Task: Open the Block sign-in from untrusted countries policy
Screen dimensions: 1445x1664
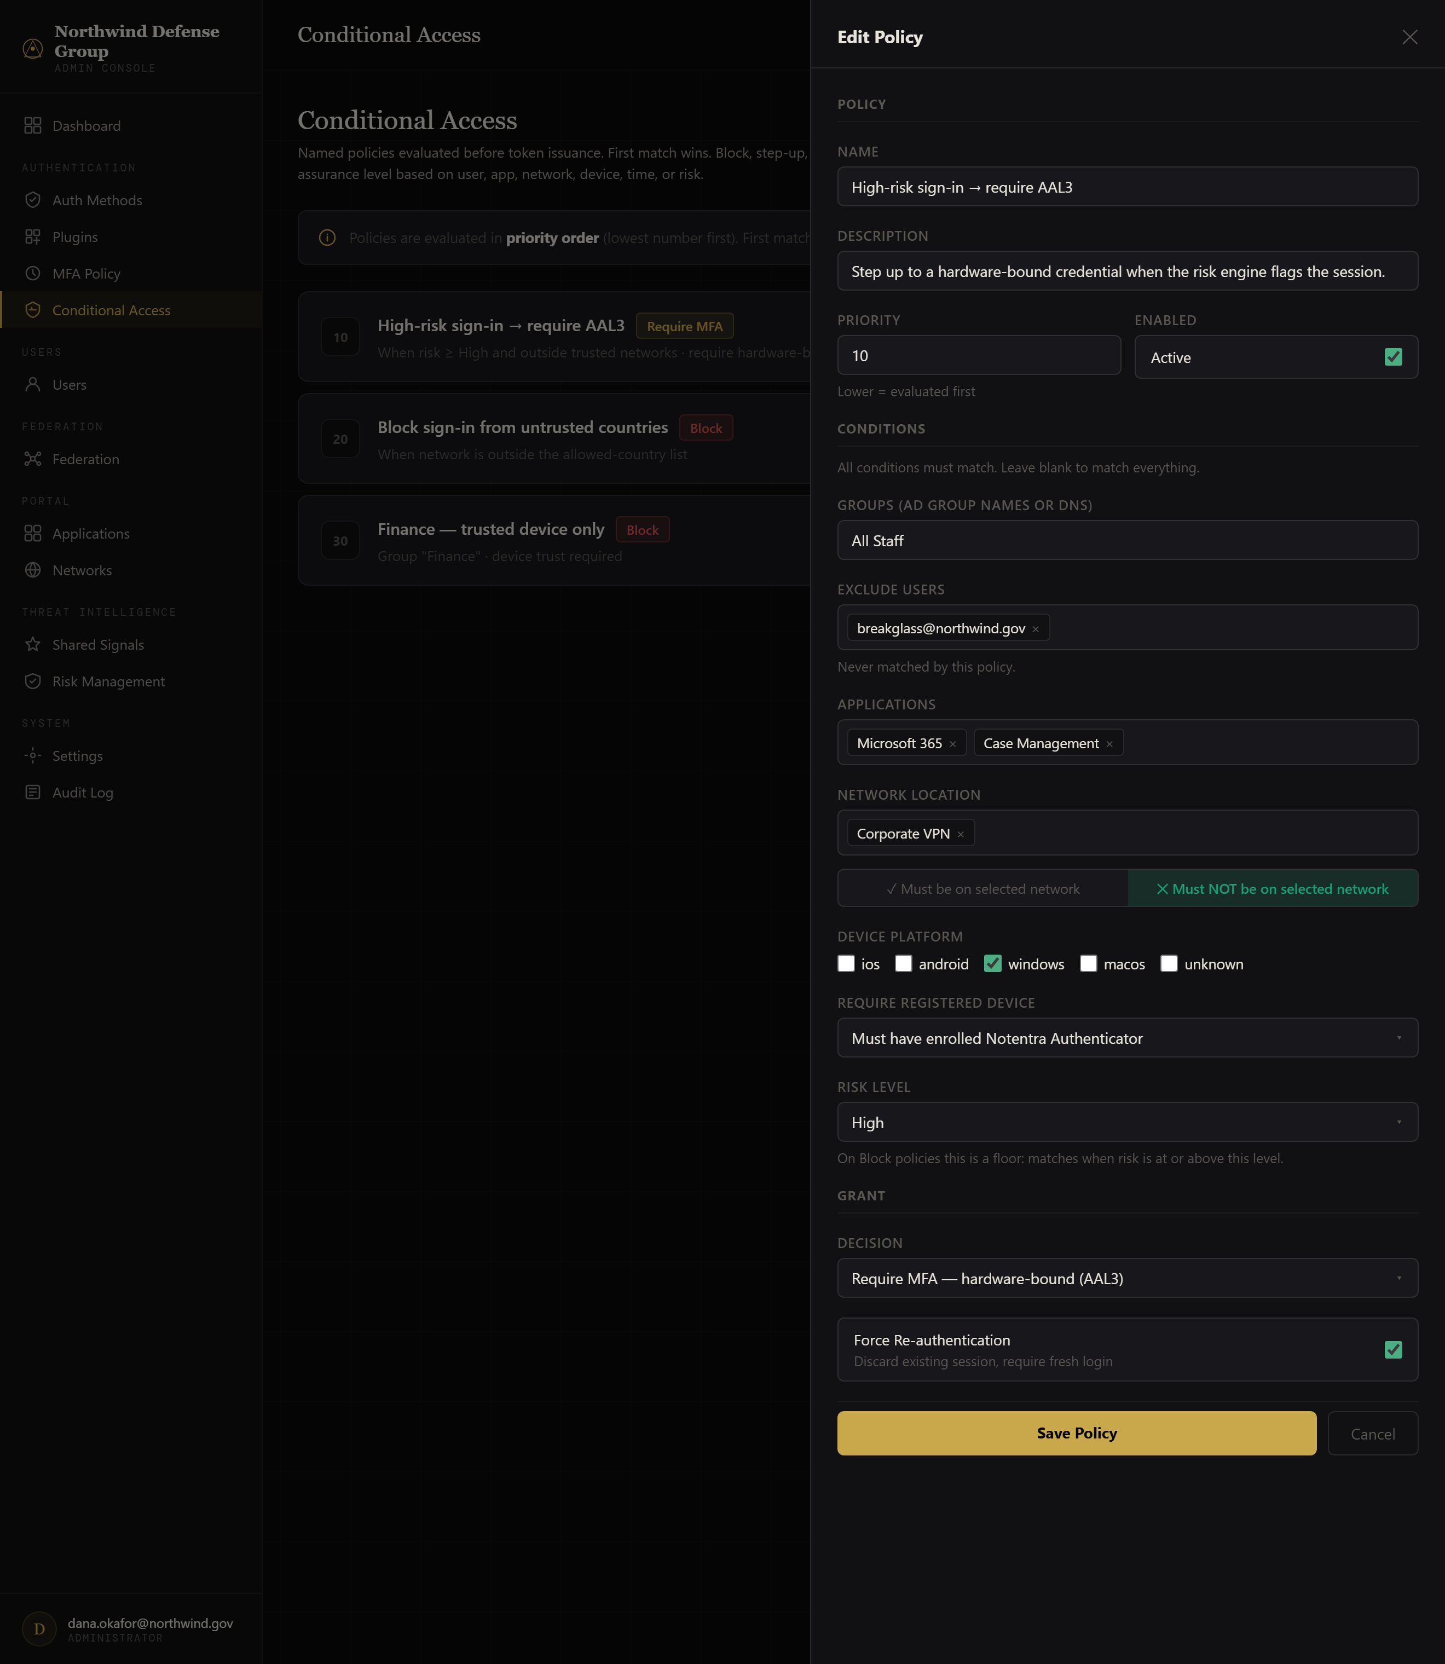Action: (x=554, y=438)
